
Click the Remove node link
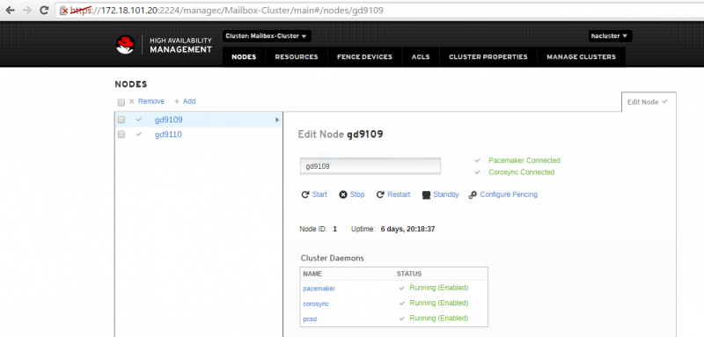(x=147, y=101)
